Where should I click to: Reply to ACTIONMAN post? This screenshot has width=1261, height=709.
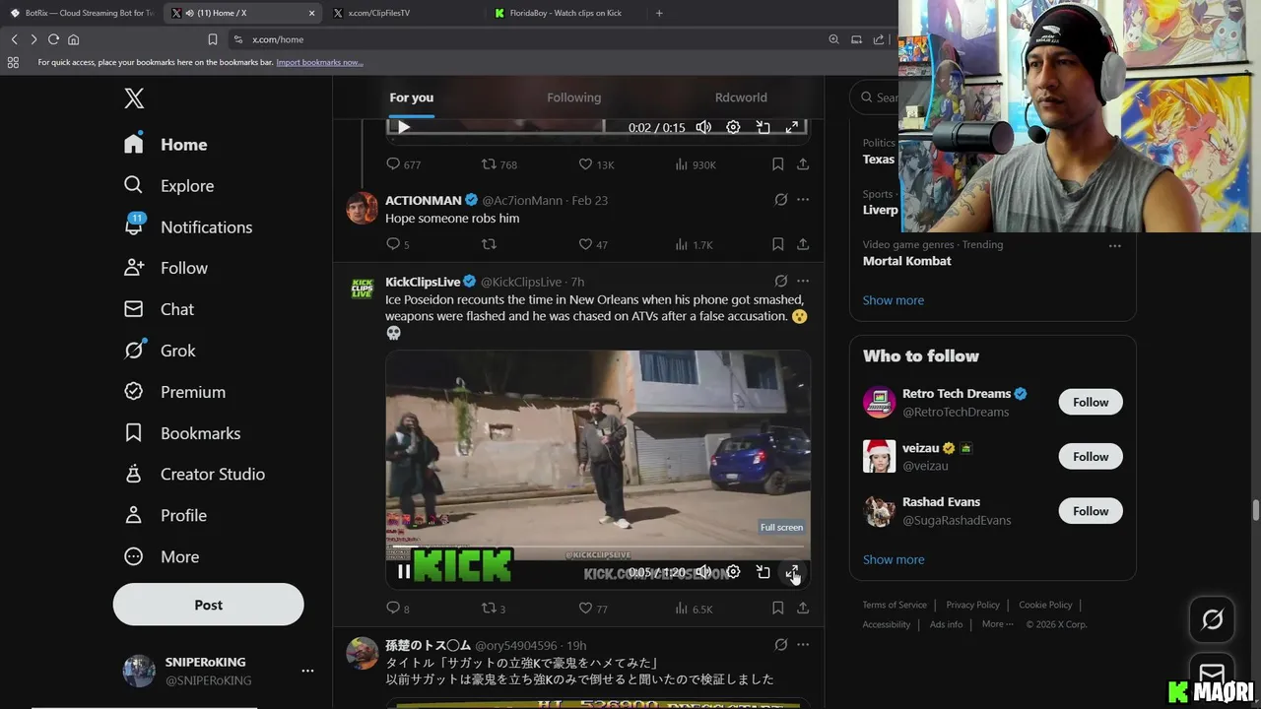(393, 244)
